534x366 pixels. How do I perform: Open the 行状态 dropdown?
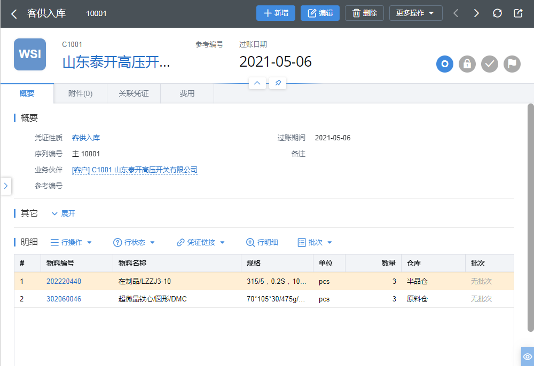point(134,242)
